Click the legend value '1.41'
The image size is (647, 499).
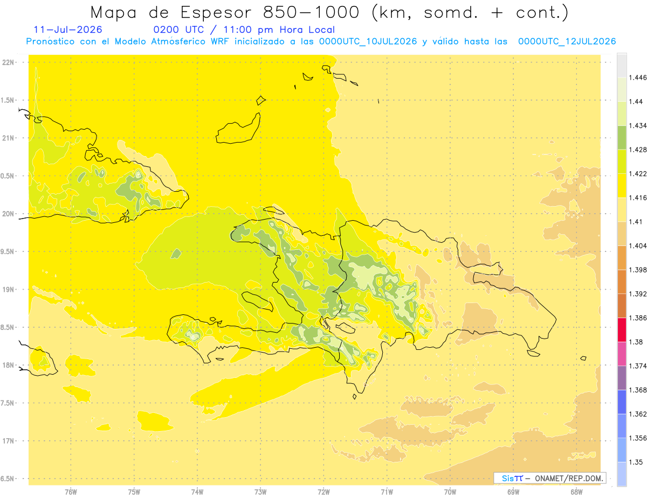click(635, 222)
